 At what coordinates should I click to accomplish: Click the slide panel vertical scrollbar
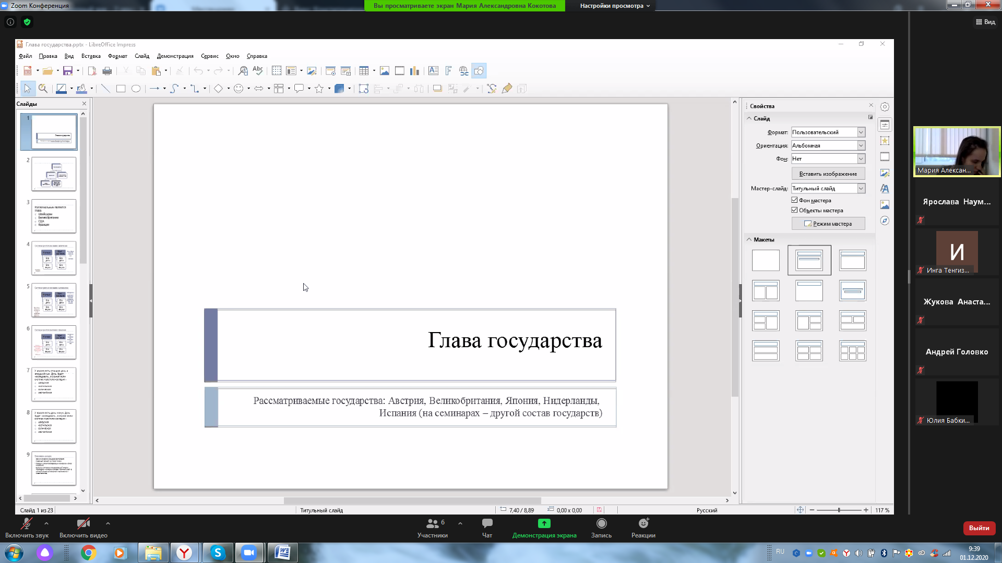tap(83, 190)
